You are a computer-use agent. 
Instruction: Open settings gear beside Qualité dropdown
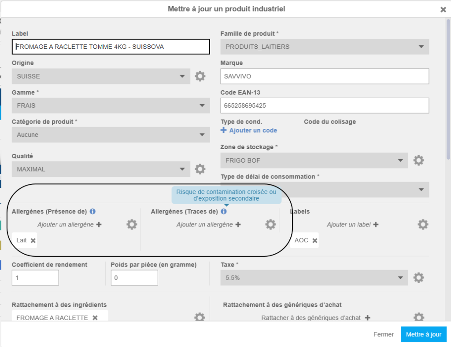click(x=200, y=169)
